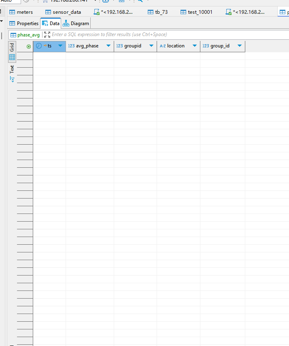Screen dimensions: 289x346
Task: Click the 123 numeric icon on group_id column
Action: coord(206,46)
